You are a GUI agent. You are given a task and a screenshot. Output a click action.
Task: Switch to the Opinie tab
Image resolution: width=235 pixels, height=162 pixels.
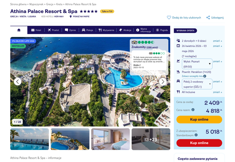click(x=70, y=30)
